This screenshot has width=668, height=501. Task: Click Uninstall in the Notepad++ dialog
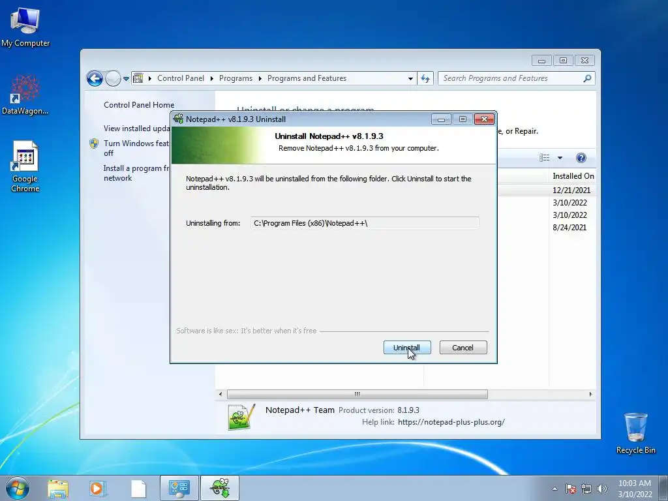point(407,348)
